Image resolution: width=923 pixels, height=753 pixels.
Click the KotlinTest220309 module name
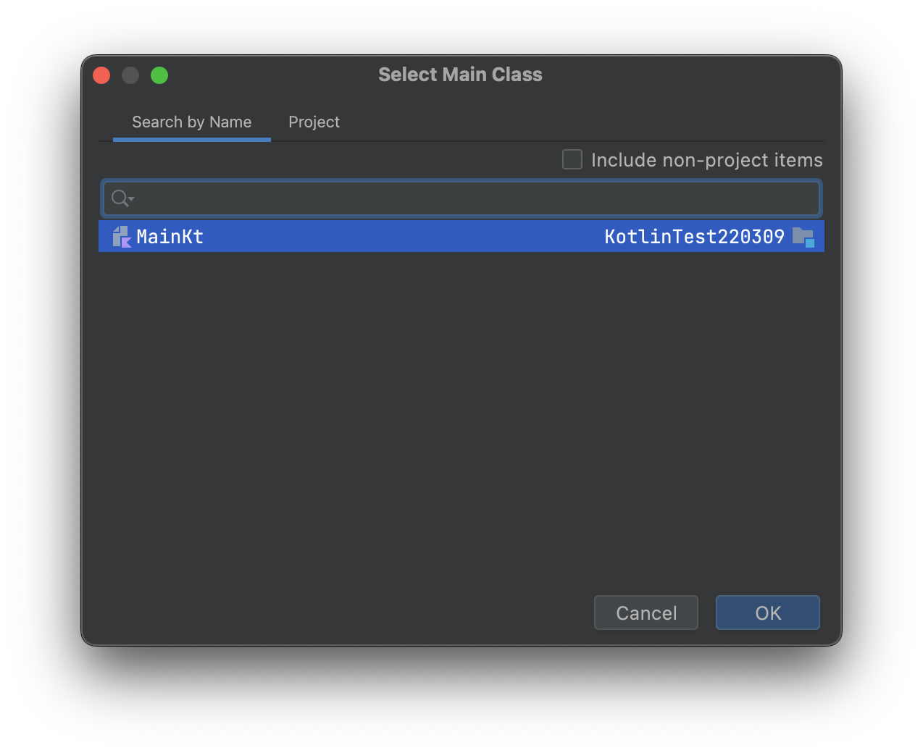694,237
